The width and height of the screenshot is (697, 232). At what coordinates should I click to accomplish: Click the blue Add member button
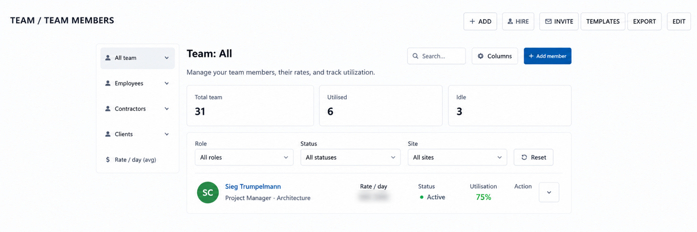point(548,56)
